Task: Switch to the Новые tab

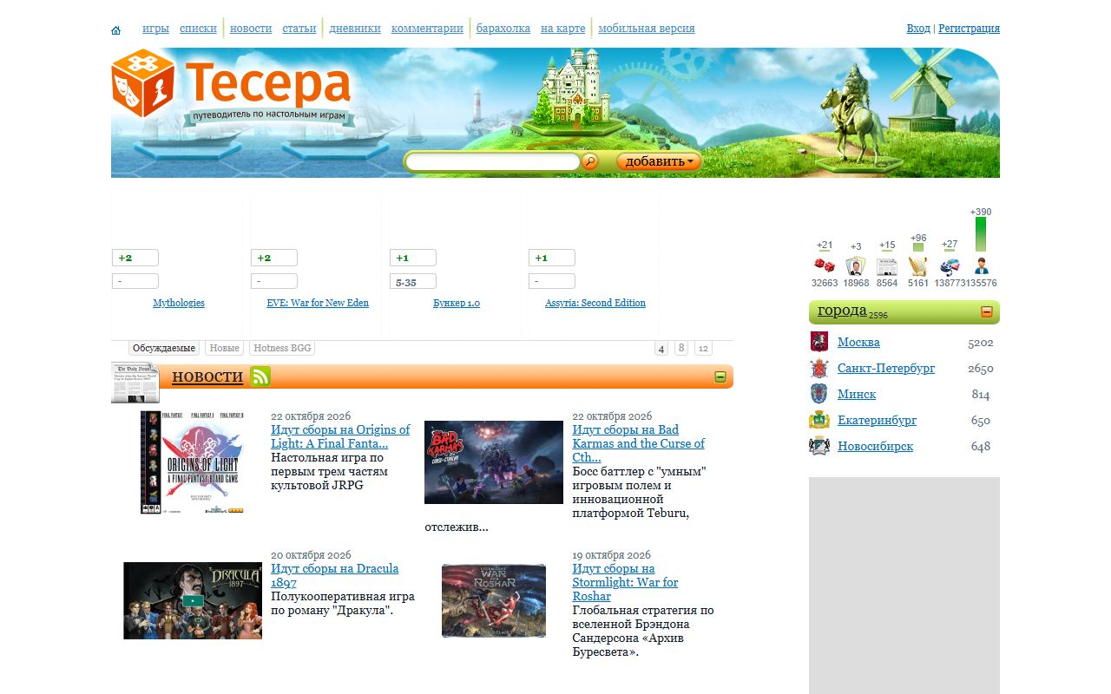Action: (x=225, y=348)
